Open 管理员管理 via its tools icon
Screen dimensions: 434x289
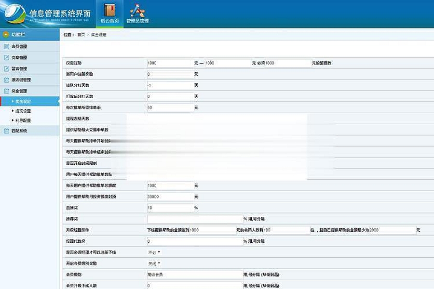137,10
